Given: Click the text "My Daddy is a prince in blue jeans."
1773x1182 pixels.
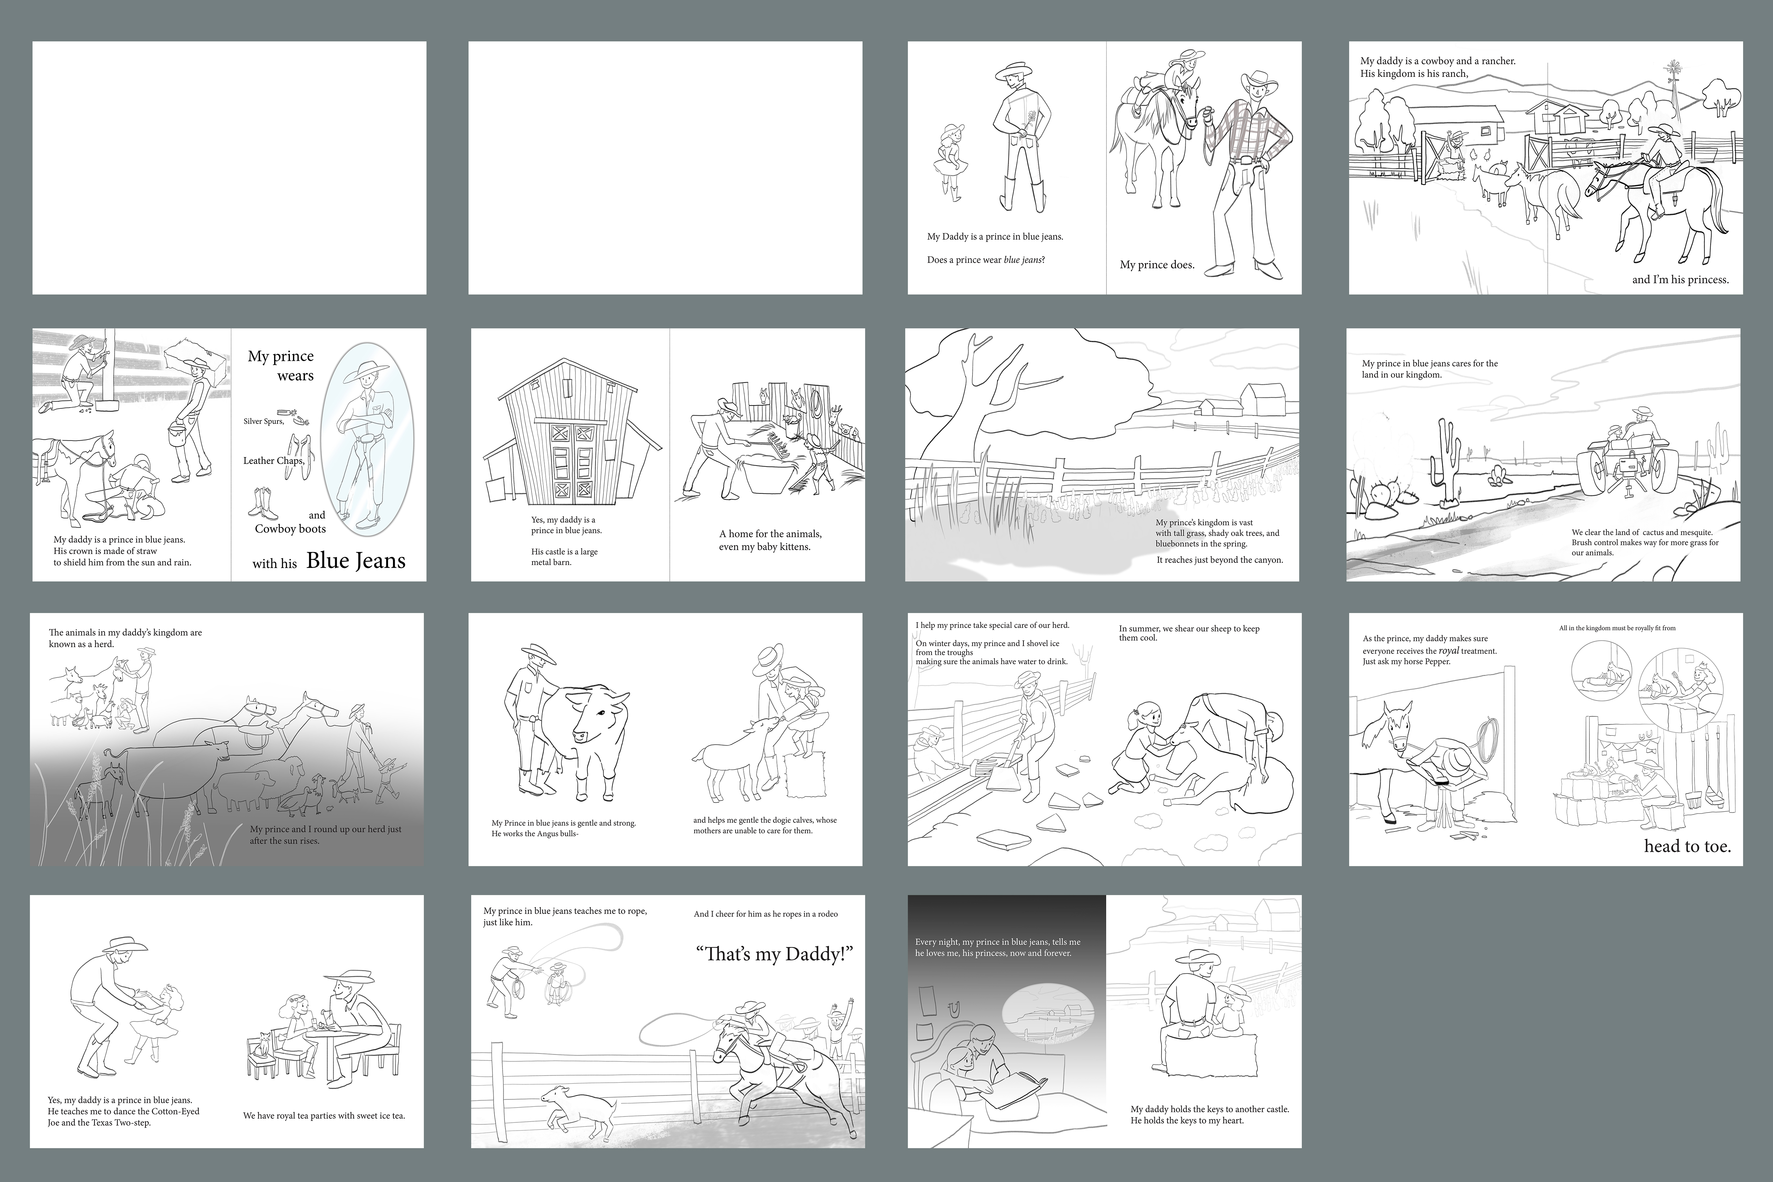Looking at the screenshot, I should click(995, 237).
